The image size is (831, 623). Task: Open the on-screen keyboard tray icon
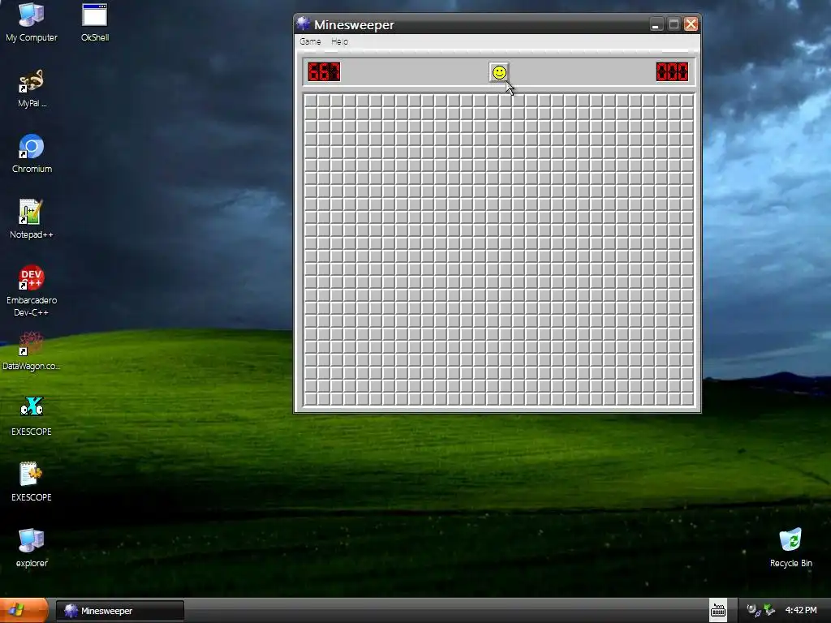click(x=718, y=611)
